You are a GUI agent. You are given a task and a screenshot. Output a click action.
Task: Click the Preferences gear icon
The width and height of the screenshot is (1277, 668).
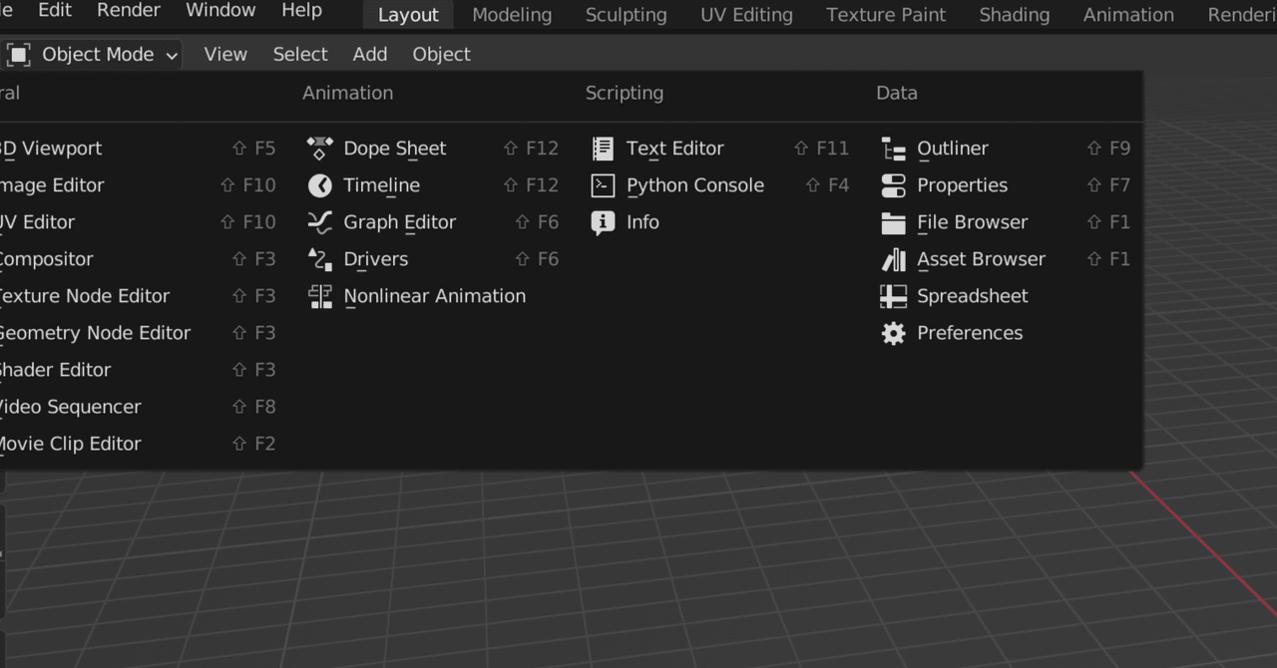coord(893,333)
